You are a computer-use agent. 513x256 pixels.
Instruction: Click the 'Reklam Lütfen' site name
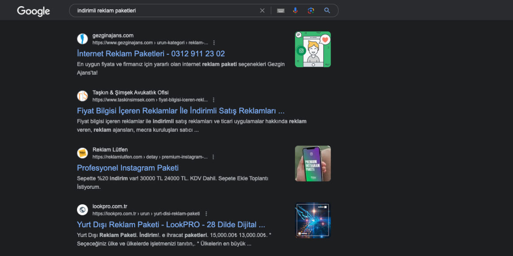[x=110, y=150]
